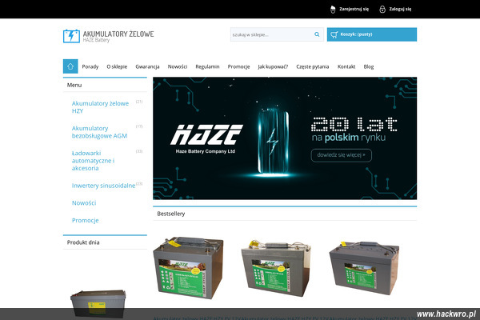Viewport: 480px width, 320px height.
Task: Click the Bestsellery heading
Action: tap(171, 214)
